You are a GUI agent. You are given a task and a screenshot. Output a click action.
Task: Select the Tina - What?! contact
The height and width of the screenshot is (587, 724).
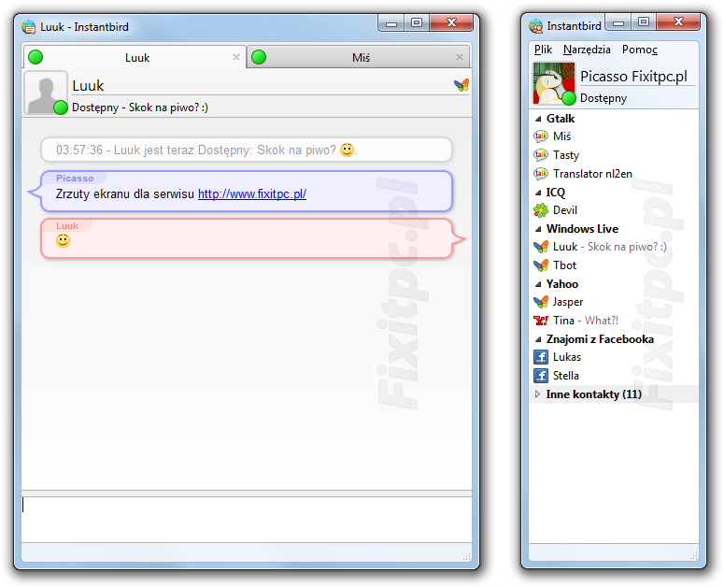[x=614, y=320]
